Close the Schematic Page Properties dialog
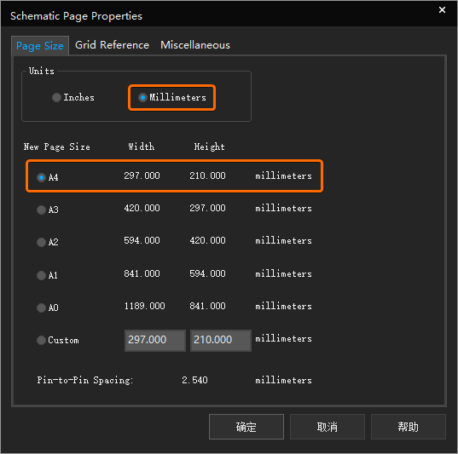 [442, 10]
